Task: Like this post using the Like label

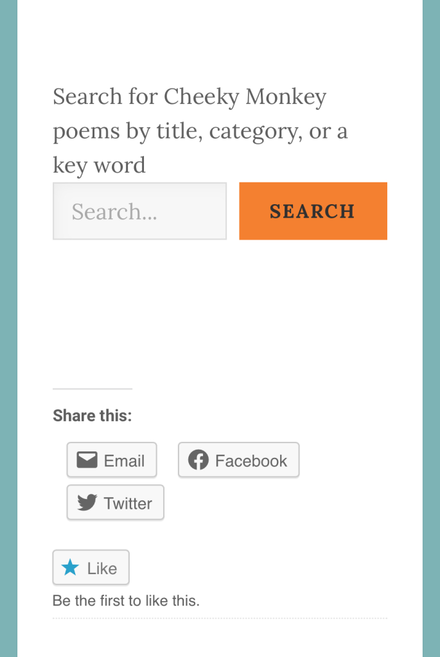Action: [102, 568]
